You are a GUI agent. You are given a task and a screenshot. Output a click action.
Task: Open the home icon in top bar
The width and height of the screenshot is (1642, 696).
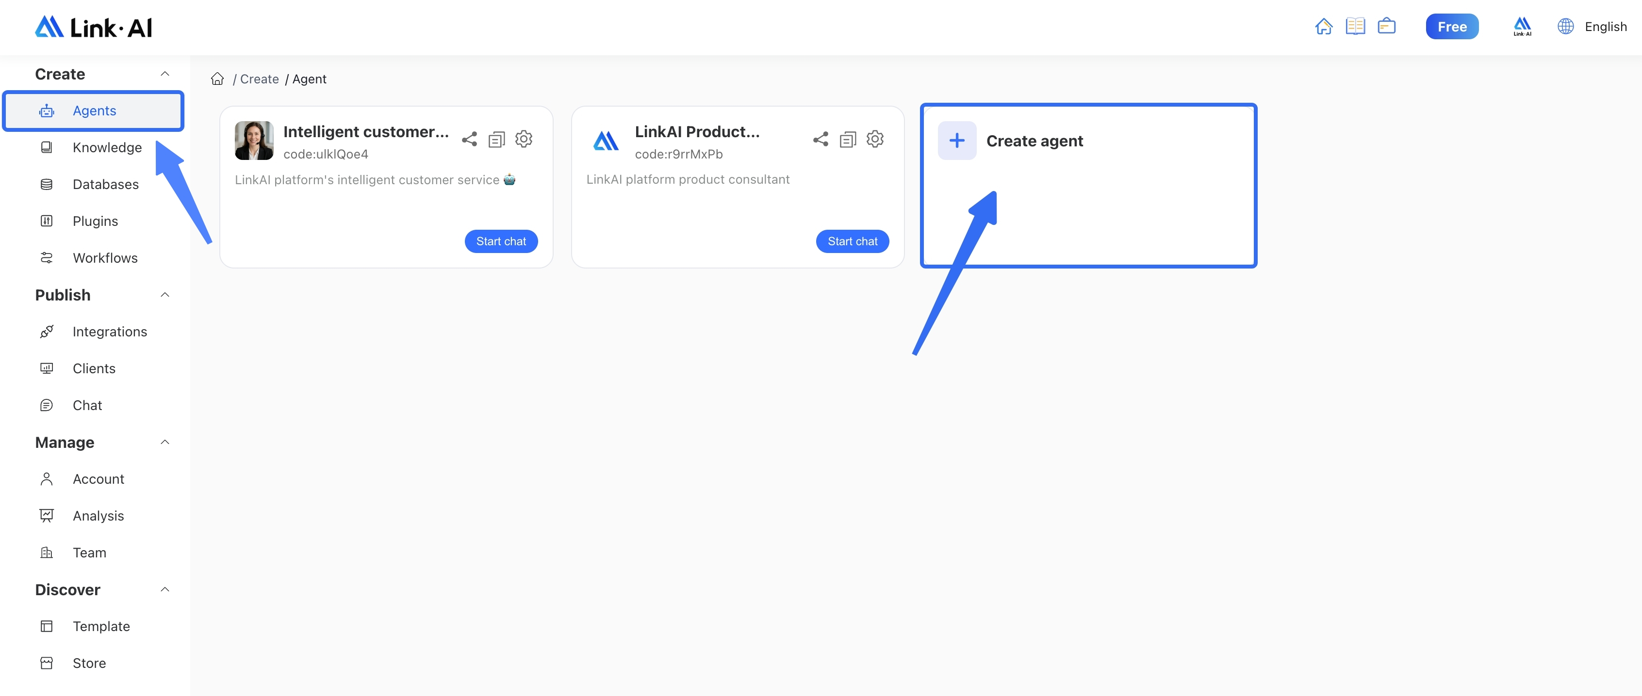point(1323,27)
